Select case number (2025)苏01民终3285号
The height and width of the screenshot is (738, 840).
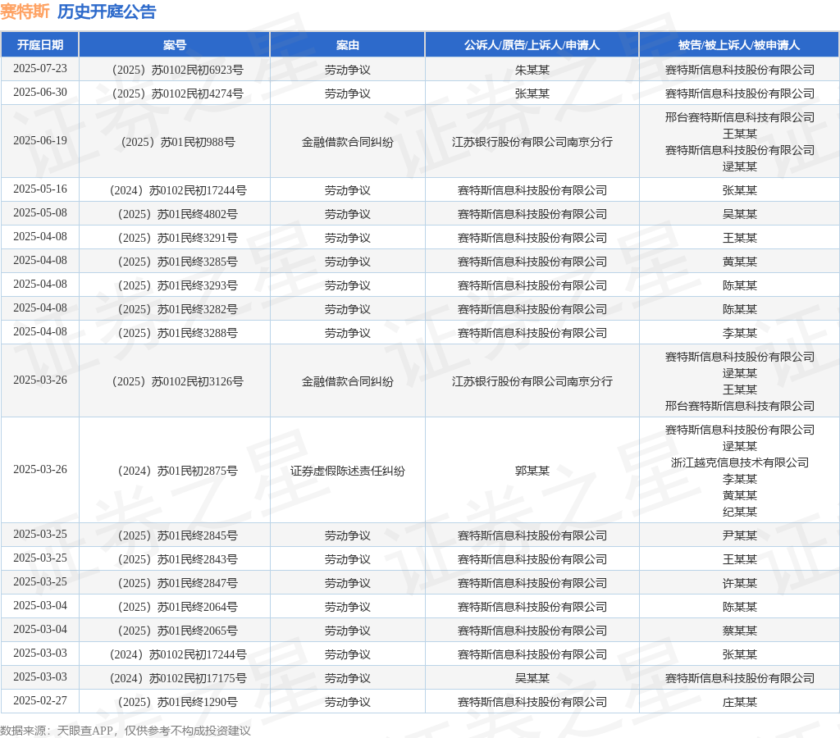tap(175, 262)
